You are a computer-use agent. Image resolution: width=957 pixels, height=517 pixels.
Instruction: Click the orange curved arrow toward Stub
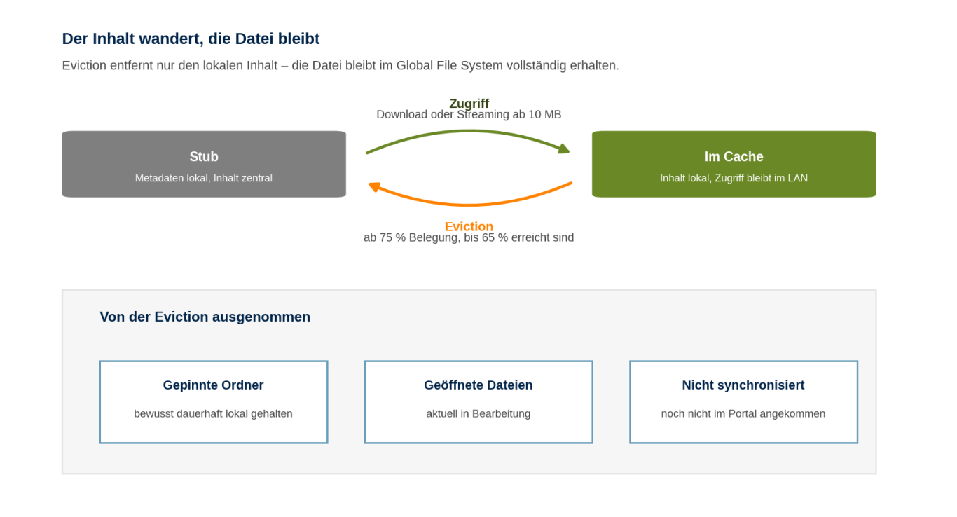click(469, 195)
